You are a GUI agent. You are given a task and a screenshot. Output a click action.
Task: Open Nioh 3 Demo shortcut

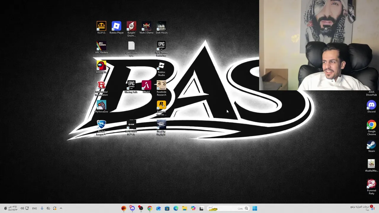click(x=147, y=28)
